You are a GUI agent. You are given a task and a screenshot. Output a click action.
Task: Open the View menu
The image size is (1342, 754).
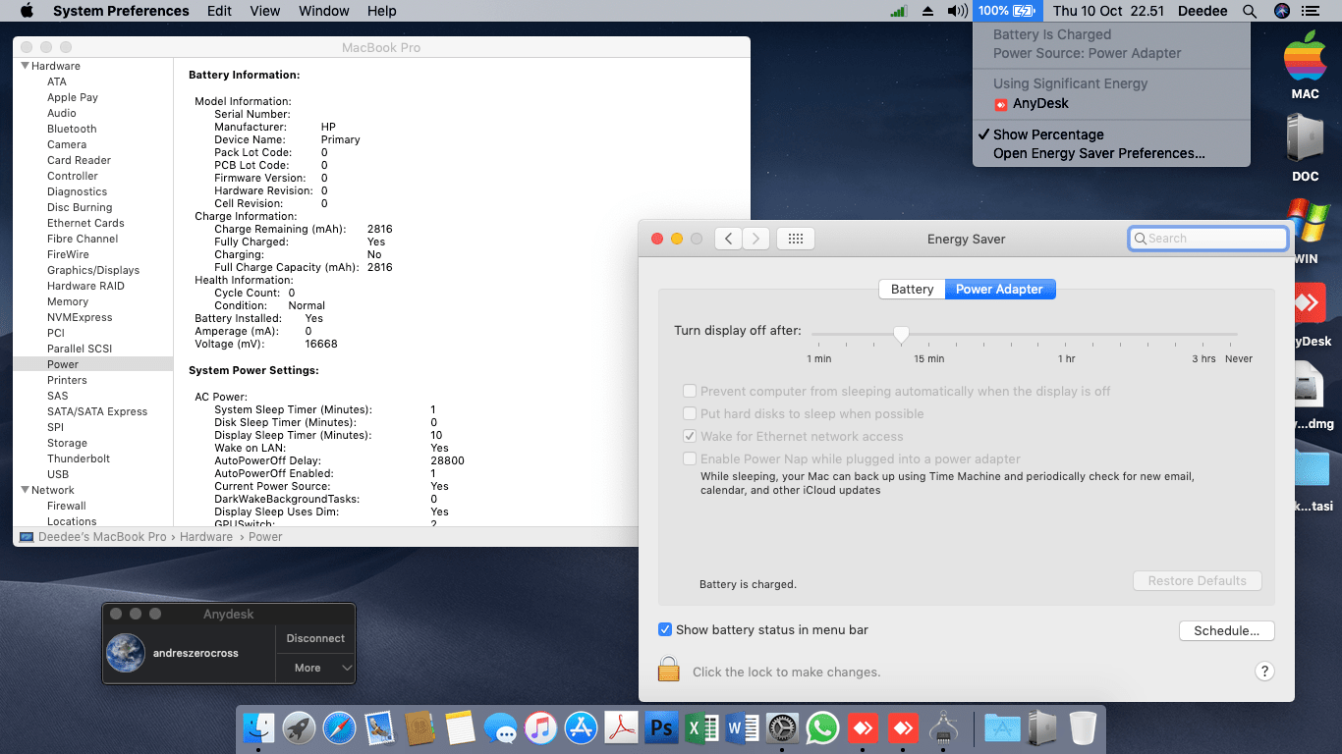[265, 11]
